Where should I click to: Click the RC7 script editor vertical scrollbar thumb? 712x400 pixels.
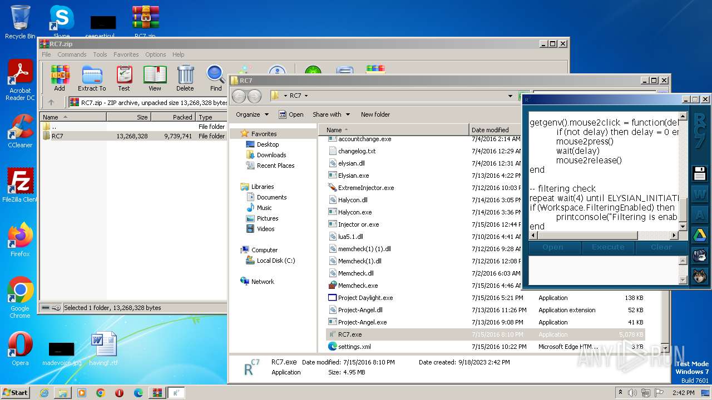click(683, 209)
